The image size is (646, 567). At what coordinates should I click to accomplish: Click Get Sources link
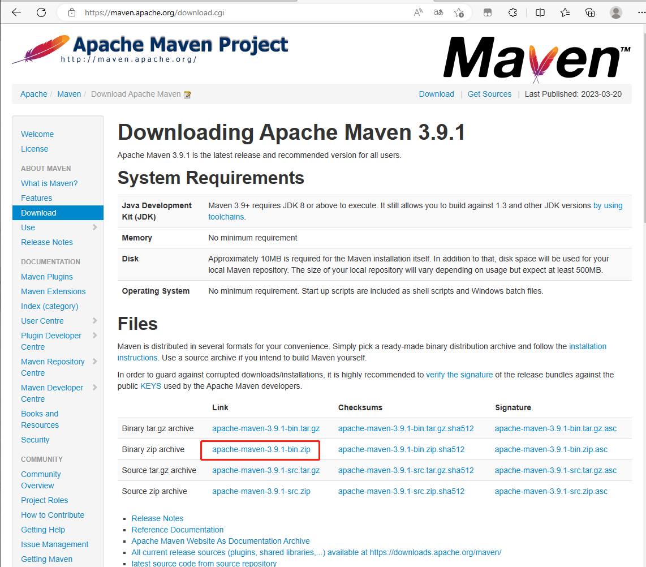click(489, 94)
